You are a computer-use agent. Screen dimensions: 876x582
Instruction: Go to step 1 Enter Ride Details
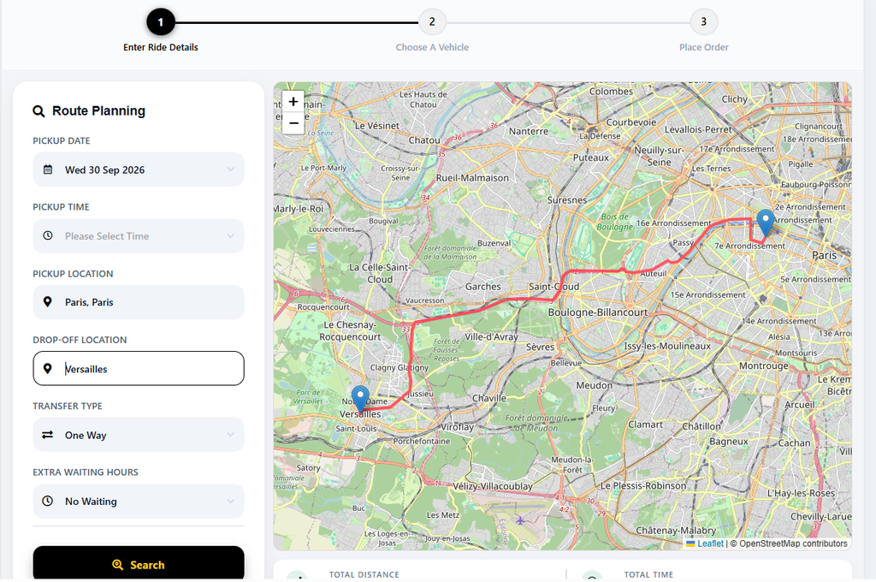click(161, 22)
